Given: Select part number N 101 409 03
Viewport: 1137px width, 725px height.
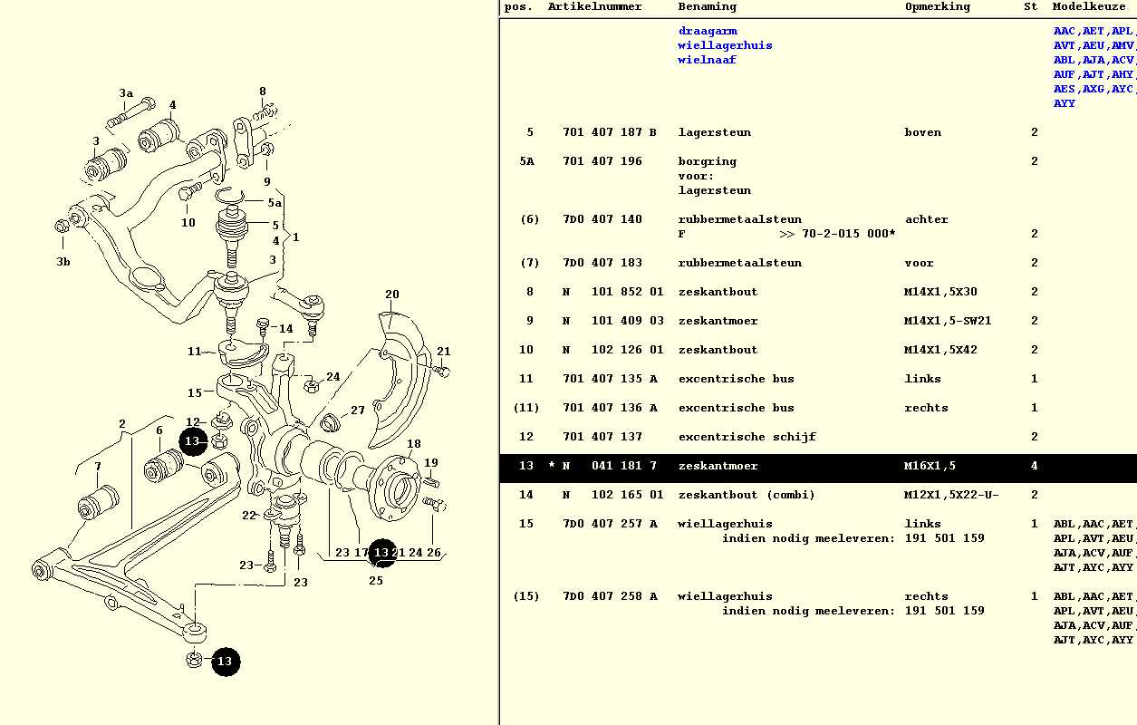Looking at the screenshot, I should (613, 321).
